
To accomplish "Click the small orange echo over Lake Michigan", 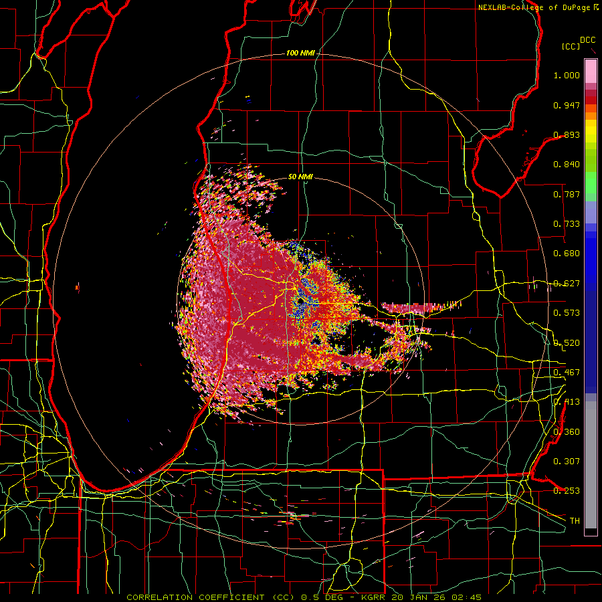I will tap(77, 287).
